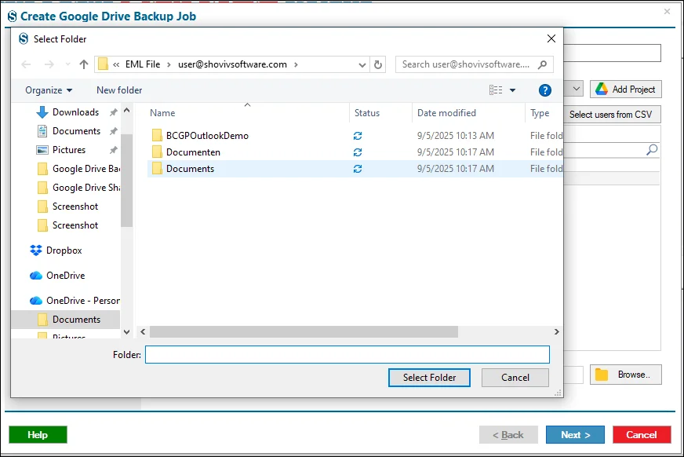Click the sync status icon for BCGPOutlookDemo
The width and height of the screenshot is (684, 457).
coord(358,136)
